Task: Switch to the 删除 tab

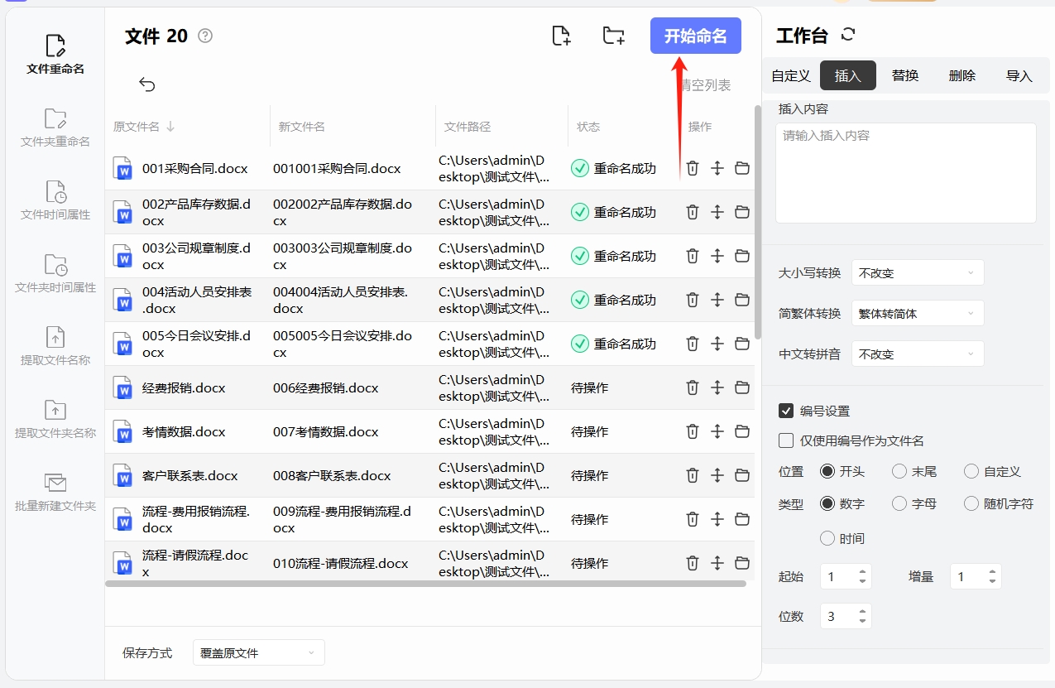Action: tap(962, 75)
